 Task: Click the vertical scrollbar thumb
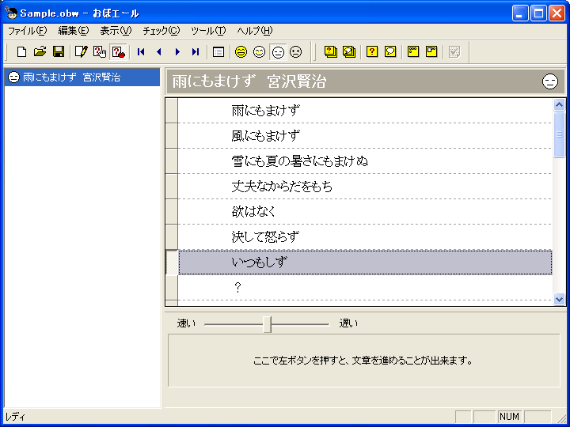559,134
